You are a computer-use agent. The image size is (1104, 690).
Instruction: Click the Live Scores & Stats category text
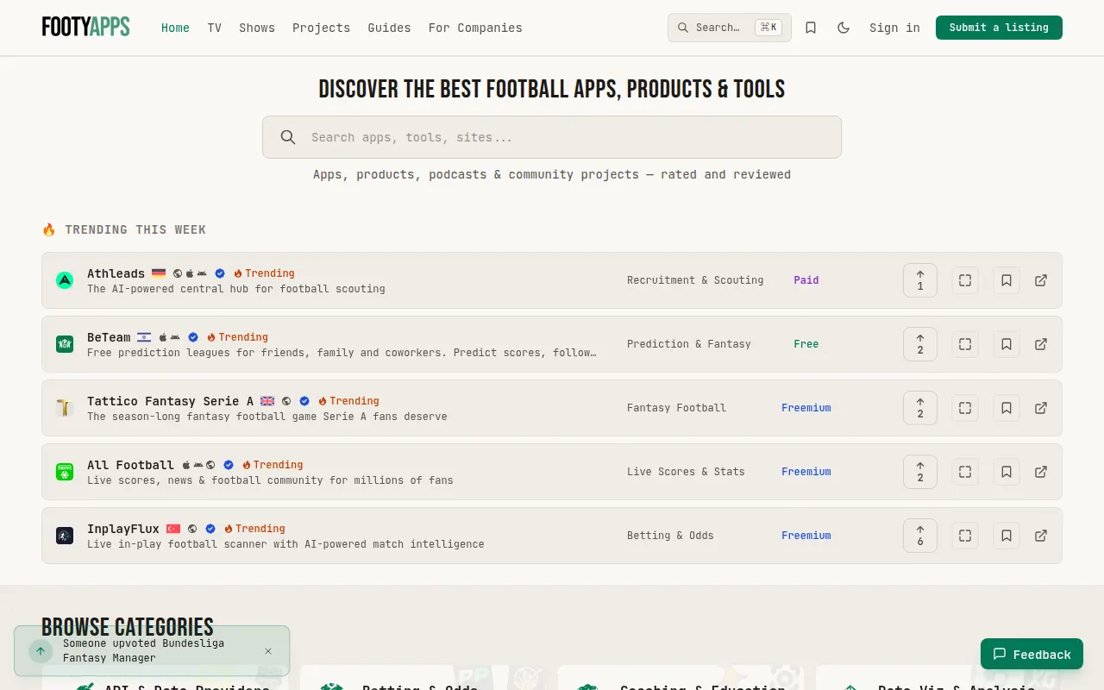click(686, 472)
